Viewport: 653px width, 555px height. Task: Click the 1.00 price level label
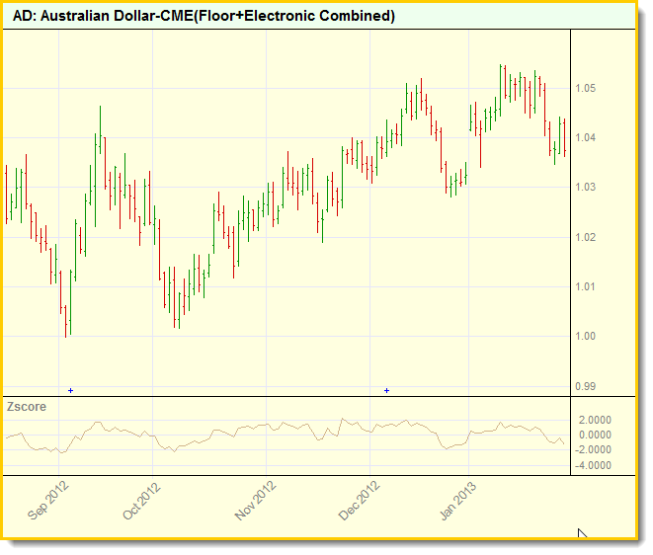pyautogui.click(x=587, y=337)
